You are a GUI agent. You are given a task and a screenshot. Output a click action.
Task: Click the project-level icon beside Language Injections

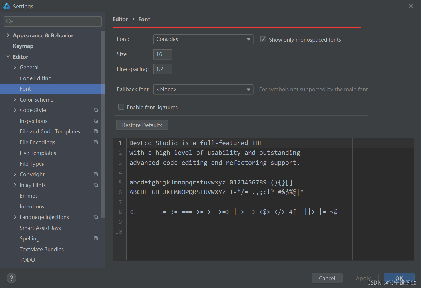pyautogui.click(x=96, y=217)
